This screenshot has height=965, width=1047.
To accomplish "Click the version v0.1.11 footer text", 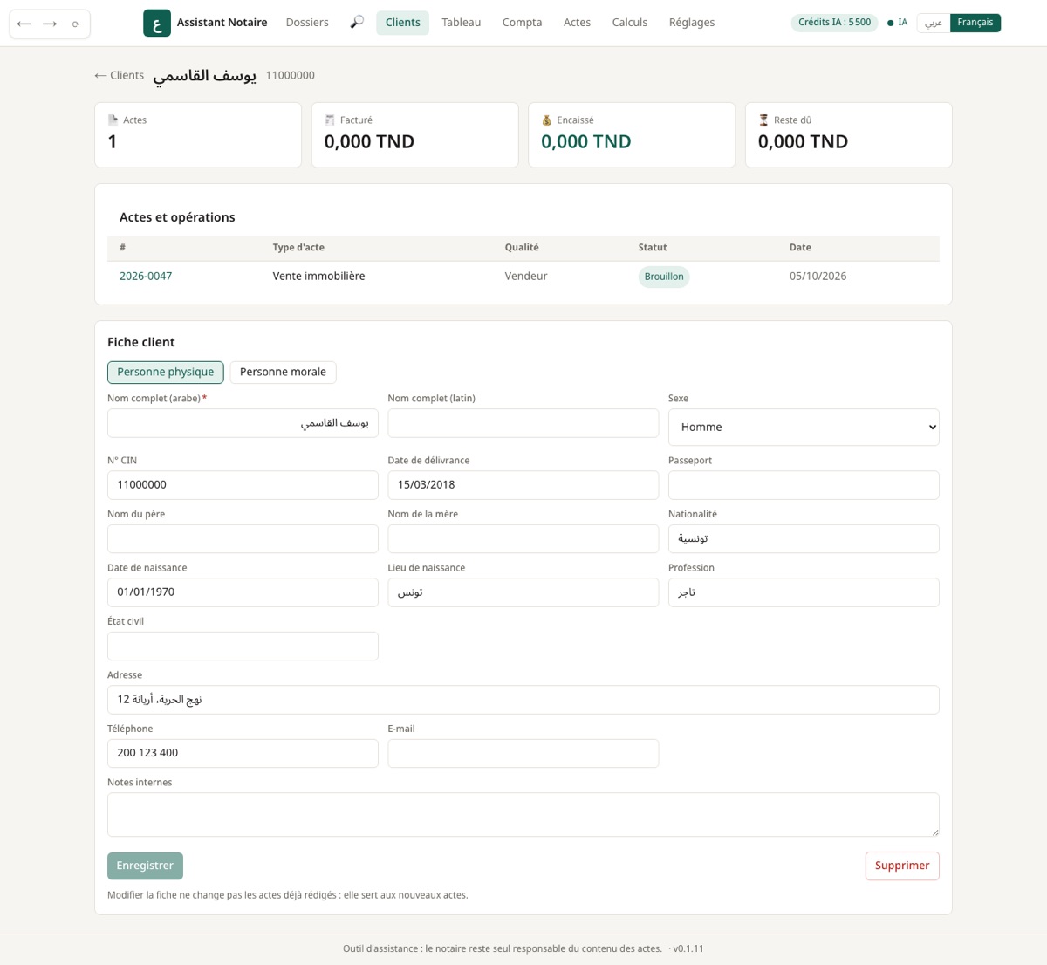I will (688, 948).
